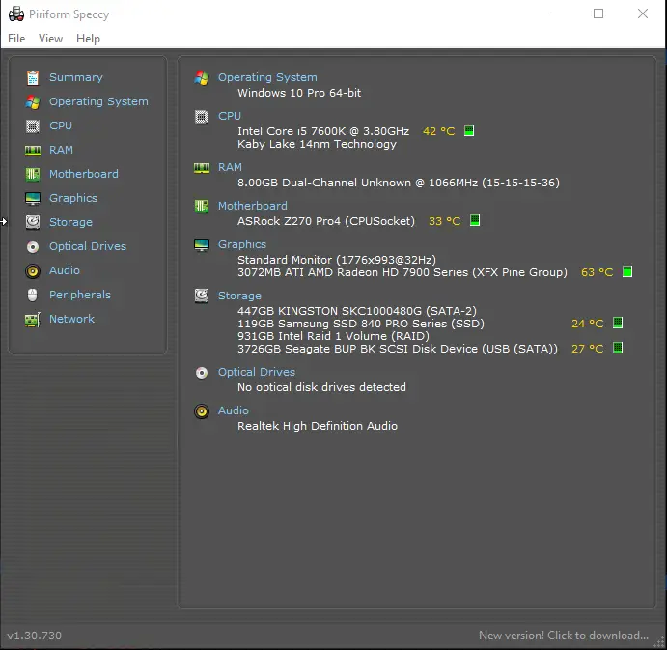
Task: Click the green CPU temperature indicator icon
Action: coord(469,130)
